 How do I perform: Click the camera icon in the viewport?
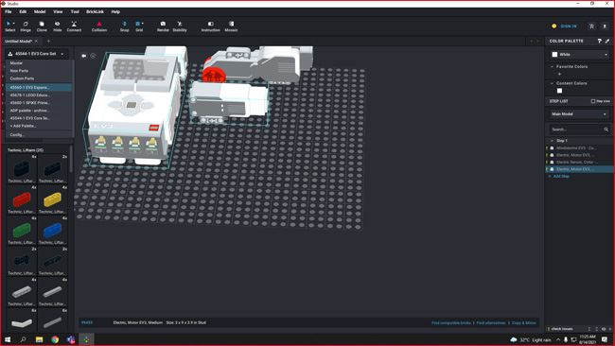coord(83,56)
